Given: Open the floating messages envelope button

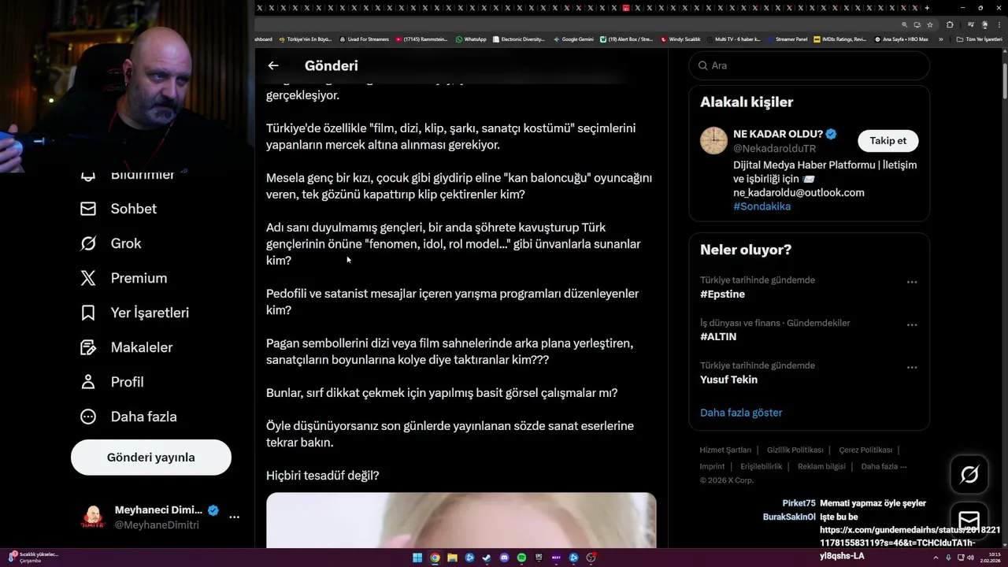Looking at the screenshot, I should (969, 521).
